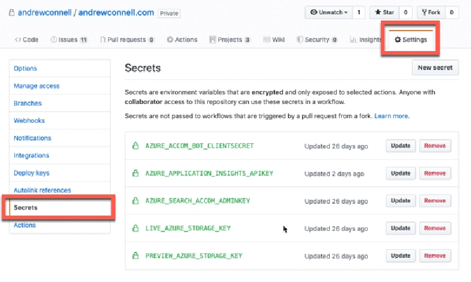Open the Security tab
Screen dimensions: 471x282
pos(317,39)
